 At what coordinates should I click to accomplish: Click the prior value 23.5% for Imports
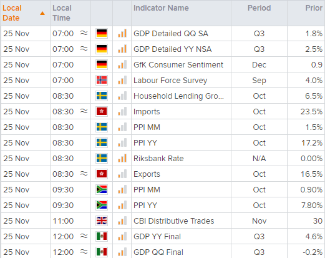point(311,111)
